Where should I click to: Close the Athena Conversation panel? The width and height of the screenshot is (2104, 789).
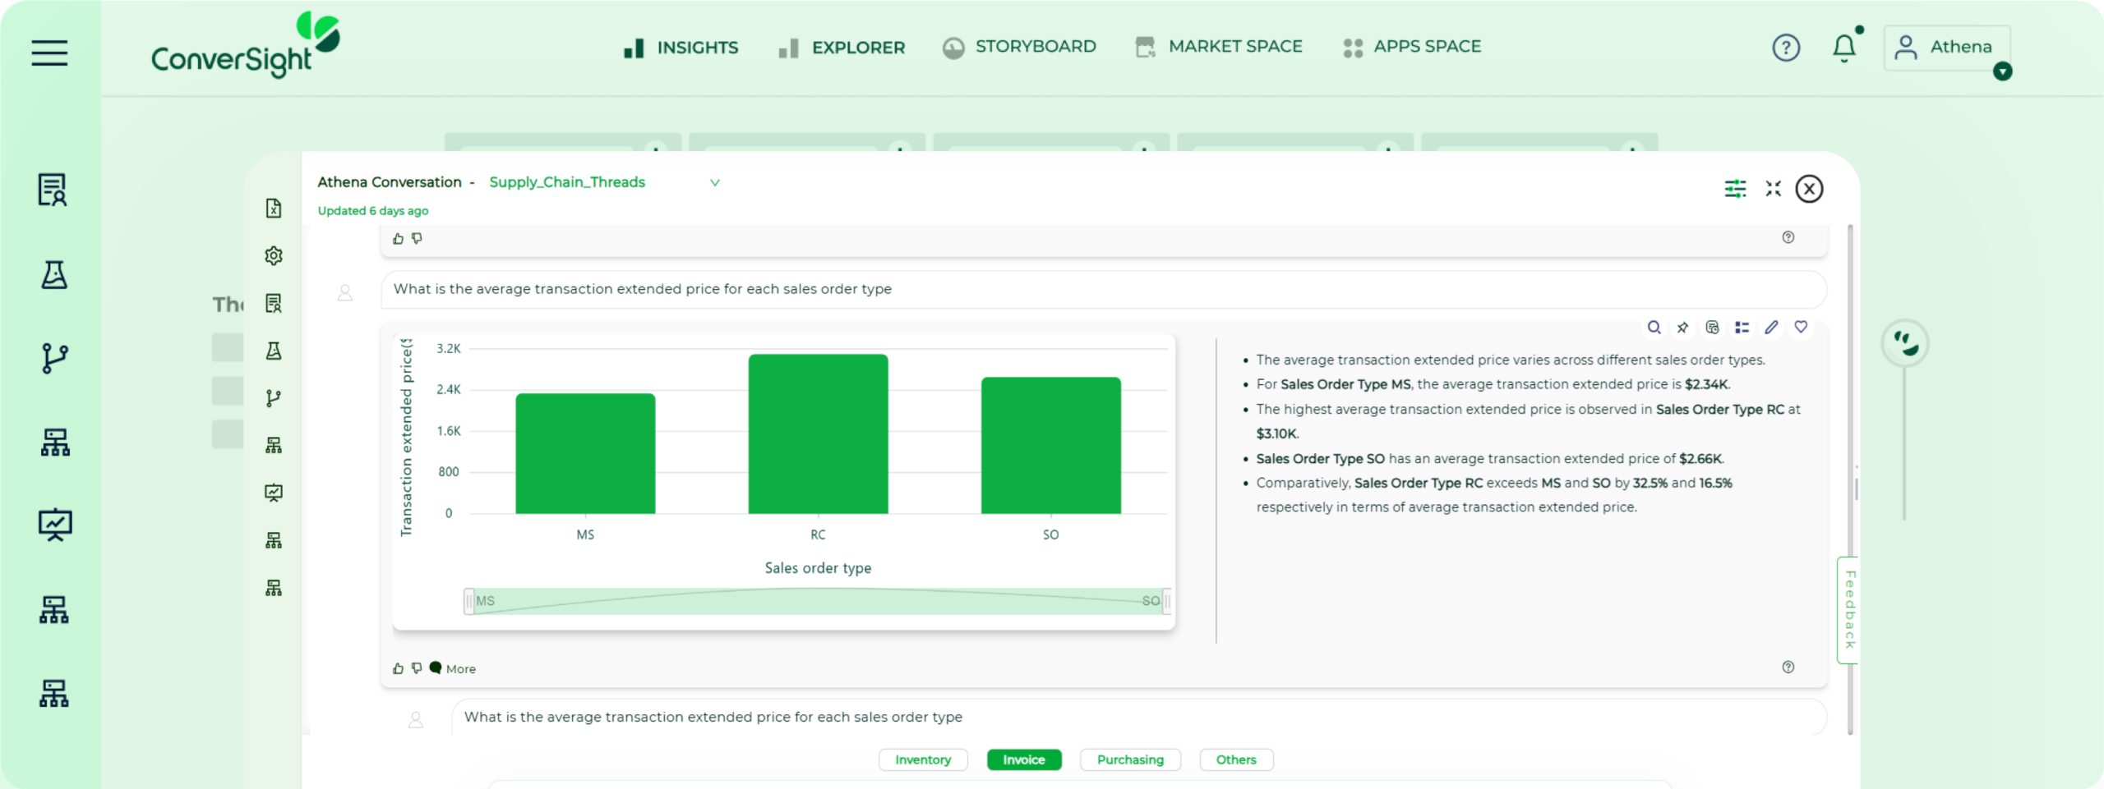point(1809,189)
